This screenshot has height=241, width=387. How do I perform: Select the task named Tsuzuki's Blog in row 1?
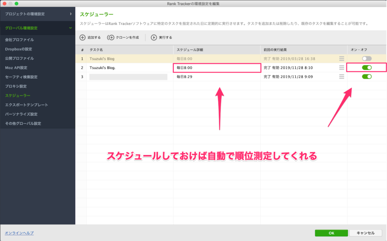pyautogui.click(x=102, y=59)
